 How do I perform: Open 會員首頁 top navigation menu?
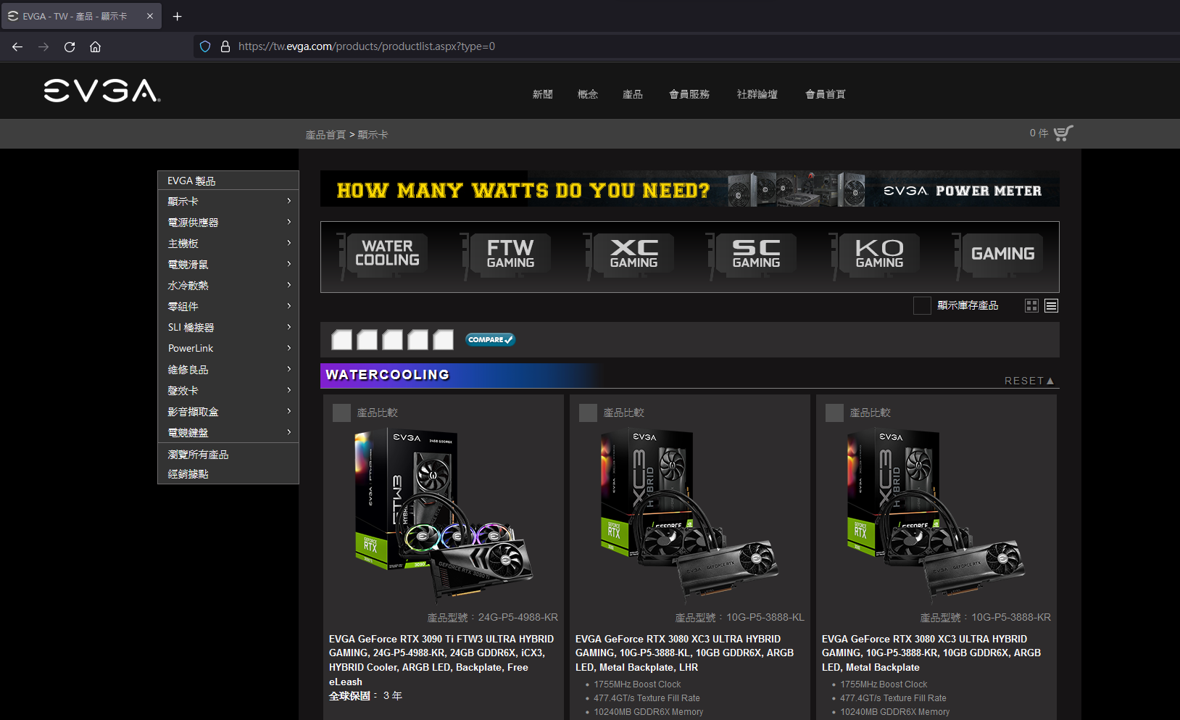[826, 94]
